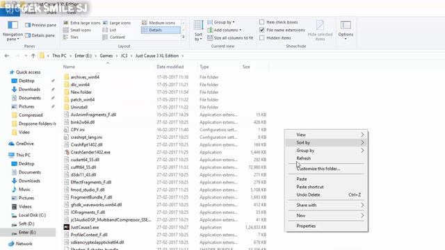Open Compressed folder in Quick access
This screenshot has width=445, height=250.
coord(28,115)
